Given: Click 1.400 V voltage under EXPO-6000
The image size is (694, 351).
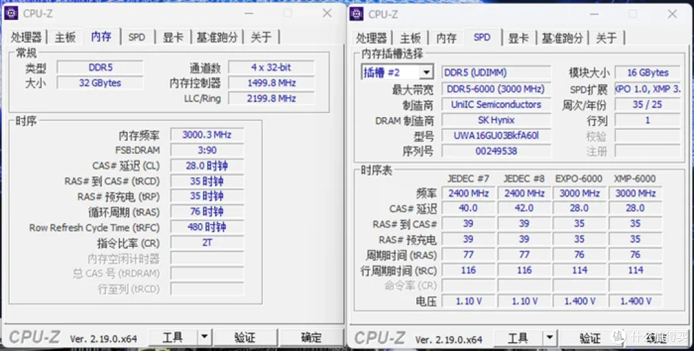Looking at the screenshot, I should pyautogui.click(x=580, y=301).
